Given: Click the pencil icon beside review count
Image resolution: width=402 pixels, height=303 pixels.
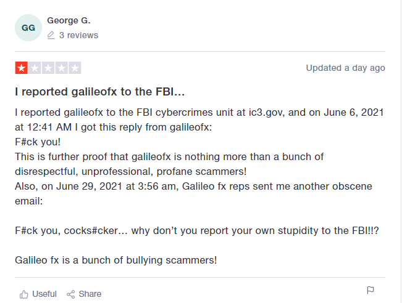Looking at the screenshot, I should click(51, 36).
